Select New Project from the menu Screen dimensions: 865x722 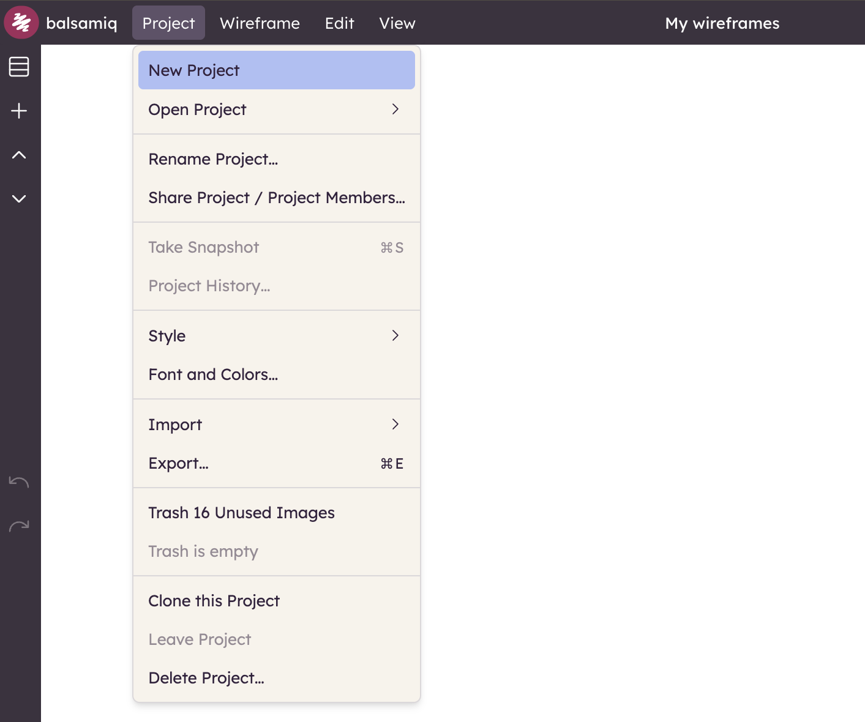[276, 70]
